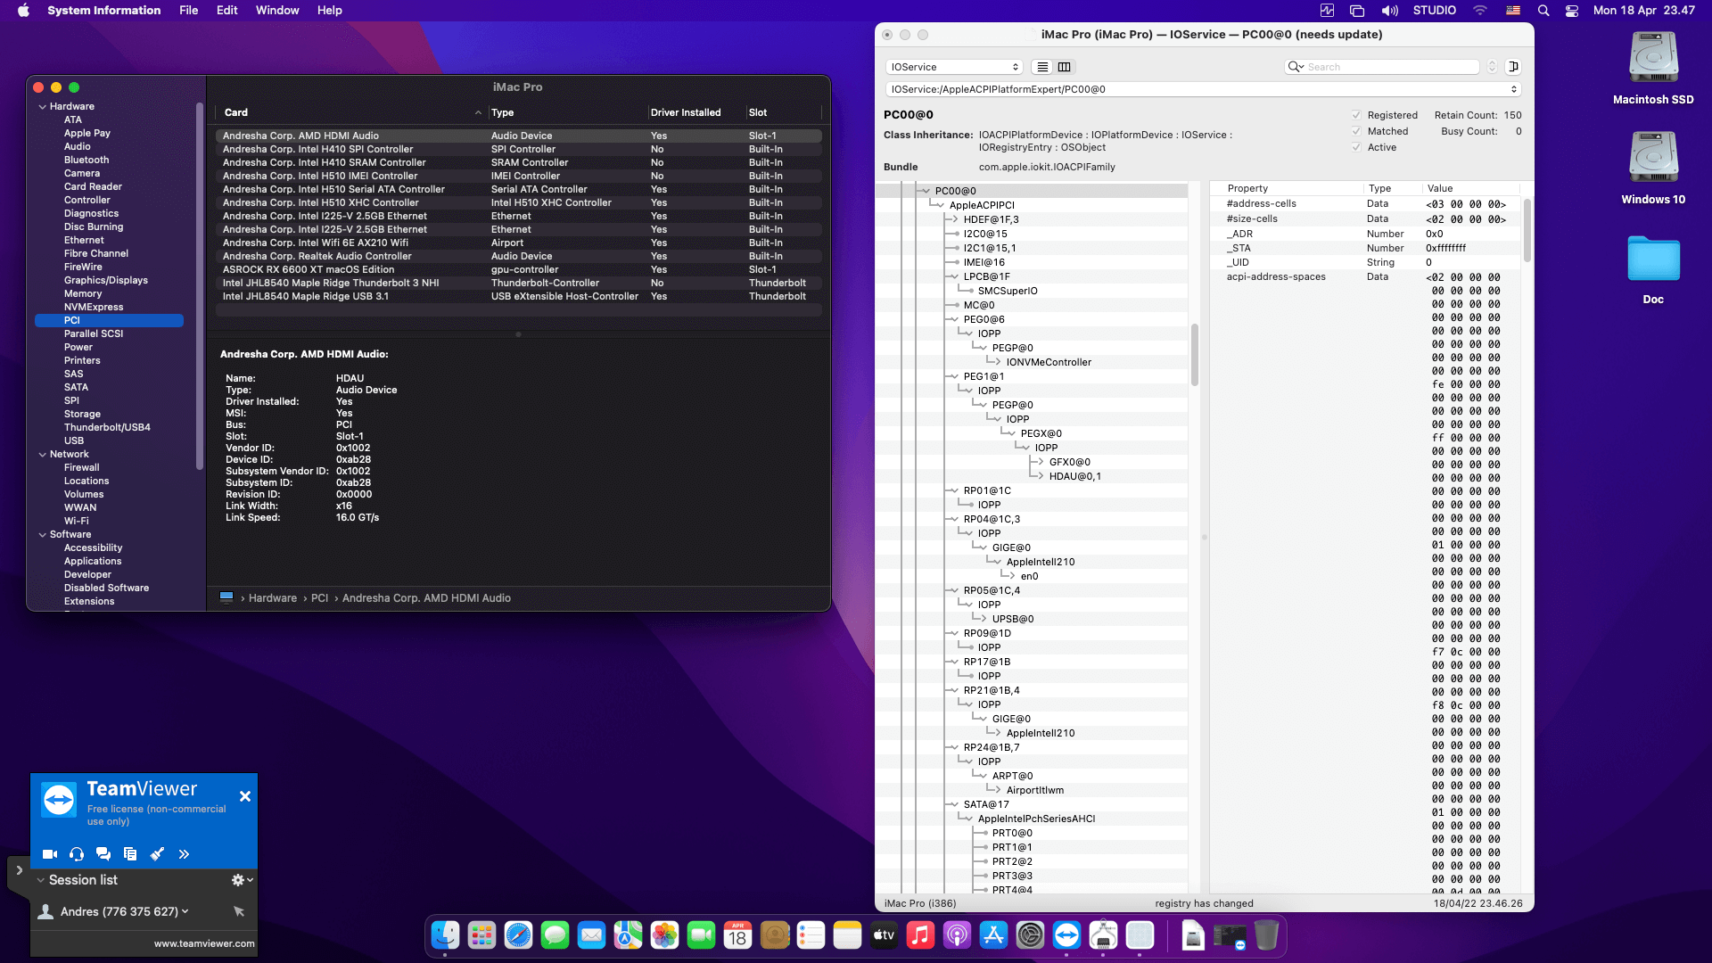Toggle the Registered checkbox
The image size is (1712, 963).
coord(1356,115)
